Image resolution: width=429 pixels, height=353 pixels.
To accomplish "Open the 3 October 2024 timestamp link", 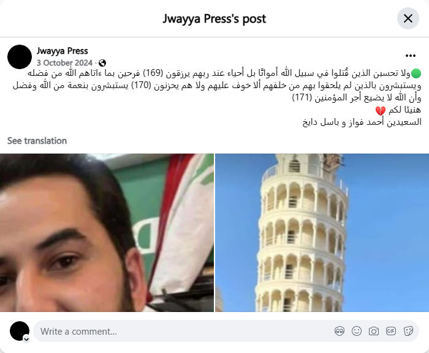I will pos(64,63).
